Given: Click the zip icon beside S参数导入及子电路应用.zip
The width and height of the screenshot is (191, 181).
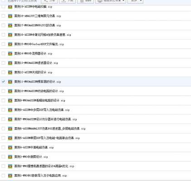Looking at the screenshot, I should click(10, 176).
